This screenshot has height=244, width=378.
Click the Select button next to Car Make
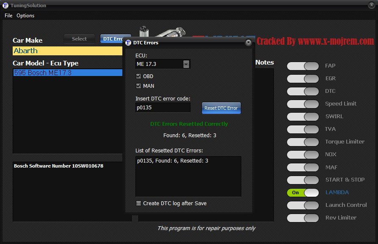tap(79, 38)
